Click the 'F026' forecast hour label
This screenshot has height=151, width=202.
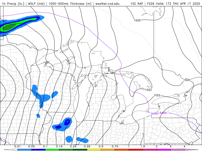coord(150,4)
